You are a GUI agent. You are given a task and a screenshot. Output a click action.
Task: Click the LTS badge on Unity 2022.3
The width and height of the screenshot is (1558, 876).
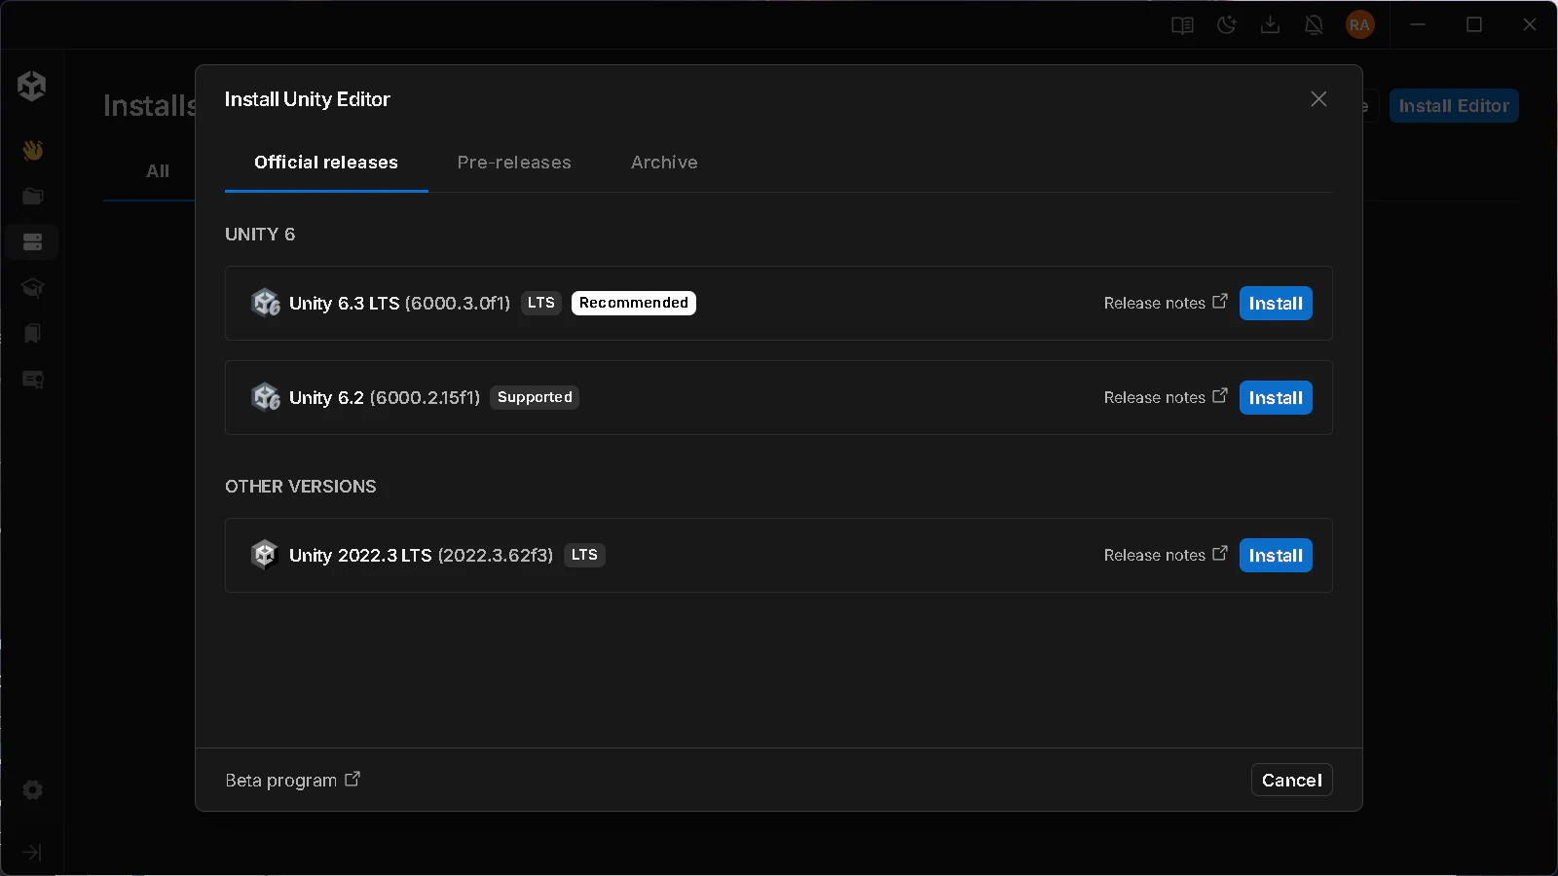click(x=584, y=555)
